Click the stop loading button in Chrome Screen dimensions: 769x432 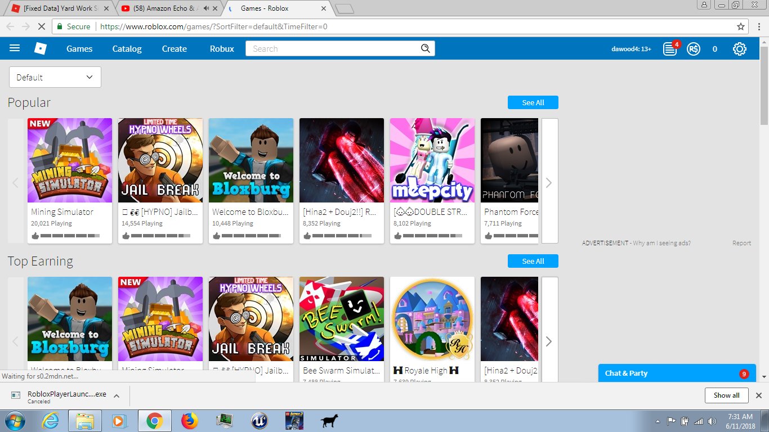(x=43, y=26)
